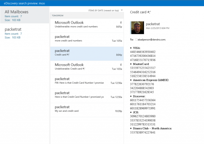Image resolution: width=204 pixels, height=144 pixels.
Task: Click the 'ITEMS BY DATE (newest on top)' label
Action: point(104,11)
